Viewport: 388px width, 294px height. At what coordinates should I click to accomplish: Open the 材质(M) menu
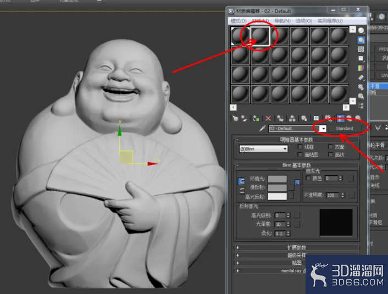(260, 21)
